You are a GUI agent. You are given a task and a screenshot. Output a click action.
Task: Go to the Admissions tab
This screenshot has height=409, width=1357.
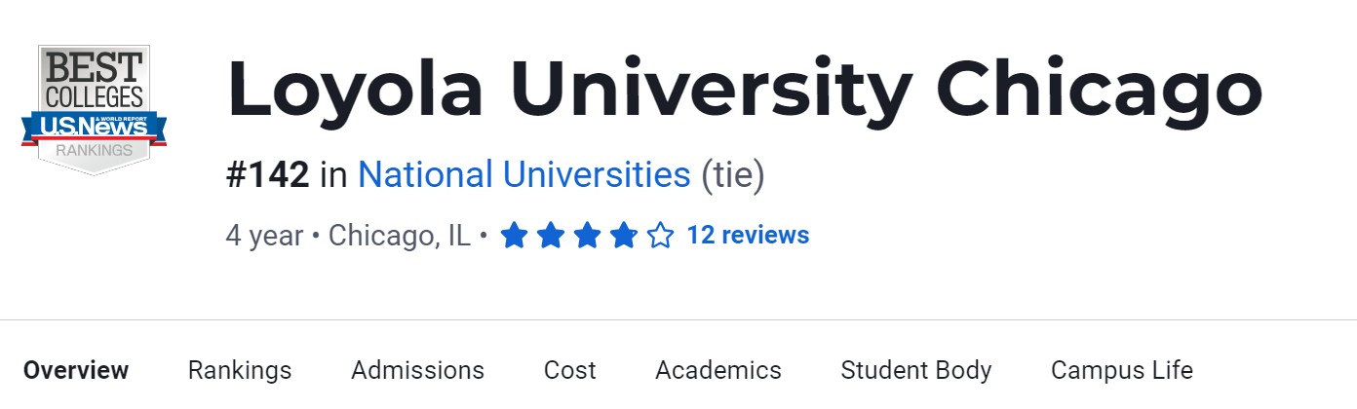417,370
